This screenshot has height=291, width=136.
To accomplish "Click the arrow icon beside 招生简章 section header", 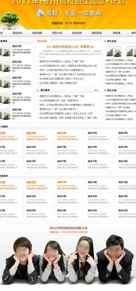I will pyautogui.click(x=38, y=90).
